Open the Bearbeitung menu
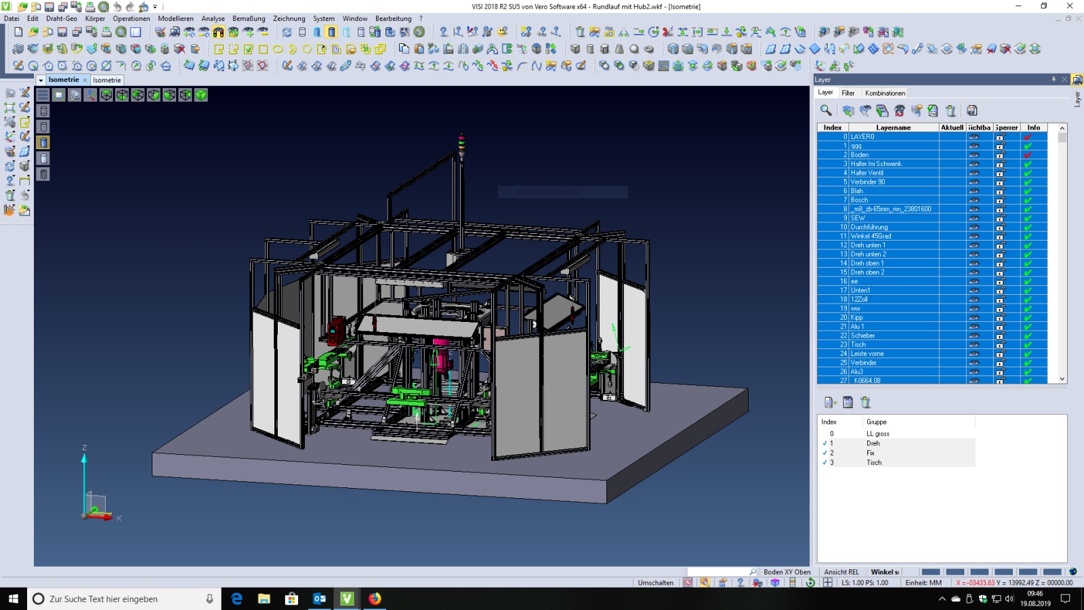The width and height of the screenshot is (1084, 610). pyautogui.click(x=393, y=18)
